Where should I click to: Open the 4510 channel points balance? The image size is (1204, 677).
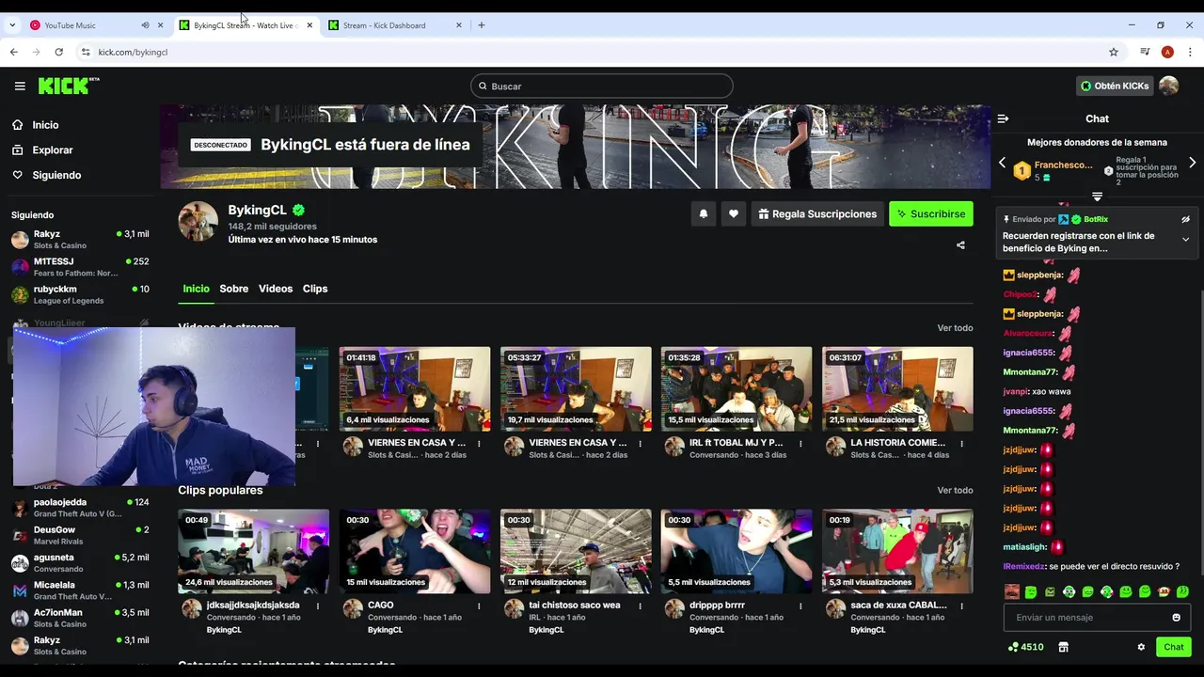(x=1025, y=647)
